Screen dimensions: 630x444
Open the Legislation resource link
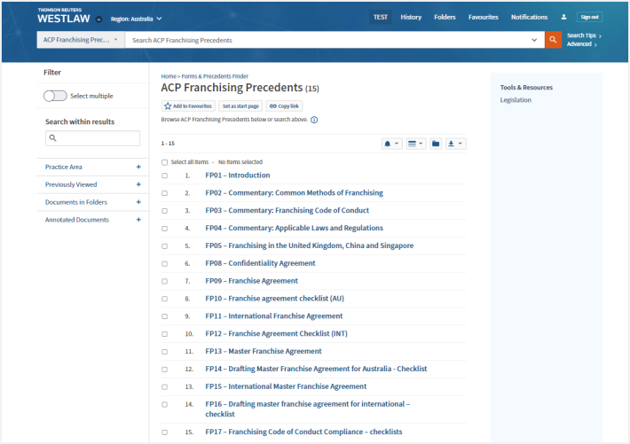516,100
